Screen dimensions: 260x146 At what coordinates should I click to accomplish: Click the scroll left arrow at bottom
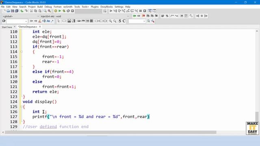pyautogui.click(x=3, y=132)
